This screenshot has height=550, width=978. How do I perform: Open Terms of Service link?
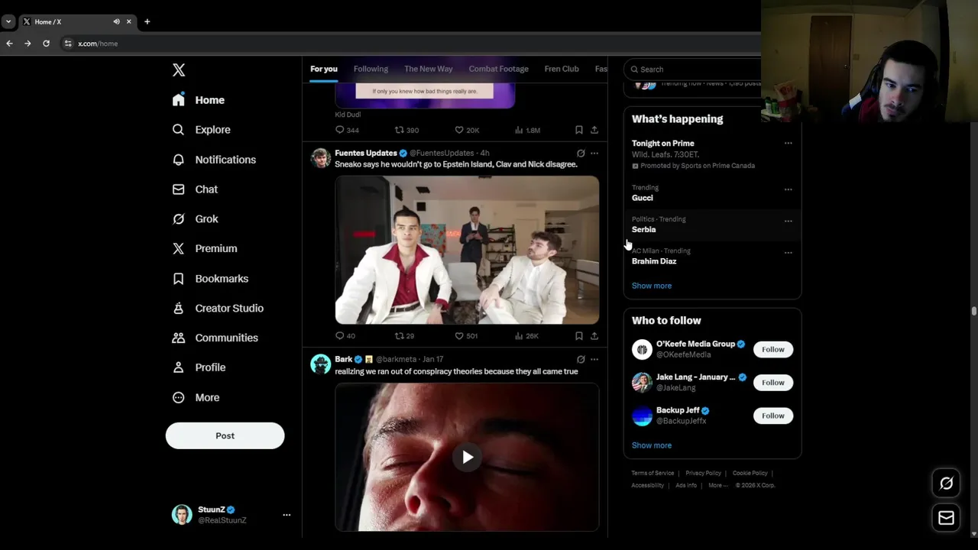653,474
